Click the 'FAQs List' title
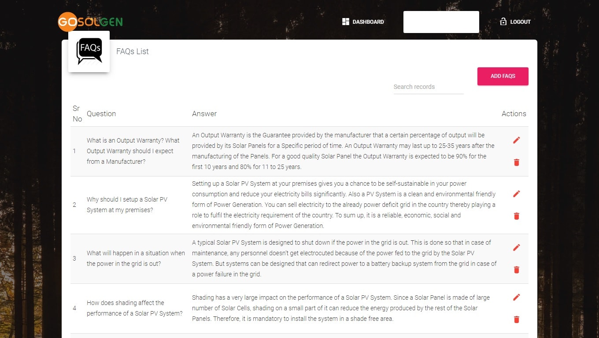Viewport: 599px width, 338px height. 133,51
